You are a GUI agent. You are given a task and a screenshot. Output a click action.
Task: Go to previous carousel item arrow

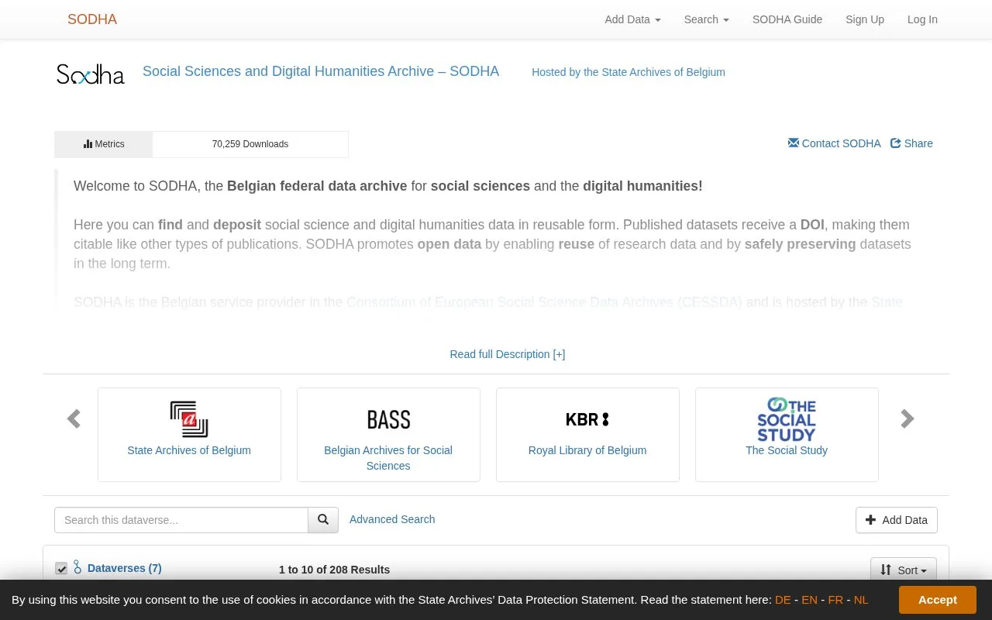[x=74, y=419]
